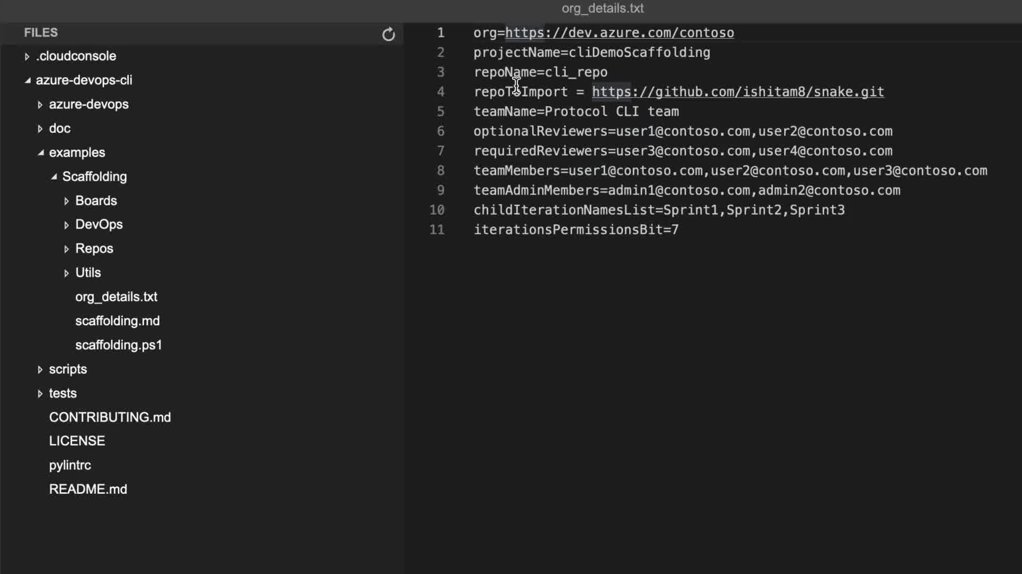Open the README.md file

(88, 489)
